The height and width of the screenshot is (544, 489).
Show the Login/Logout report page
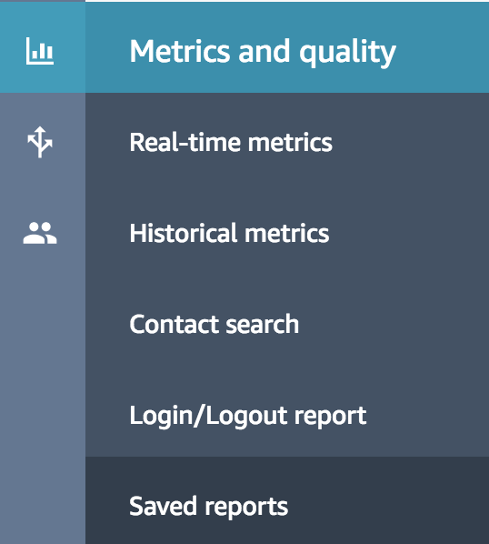(x=287, y=415)
